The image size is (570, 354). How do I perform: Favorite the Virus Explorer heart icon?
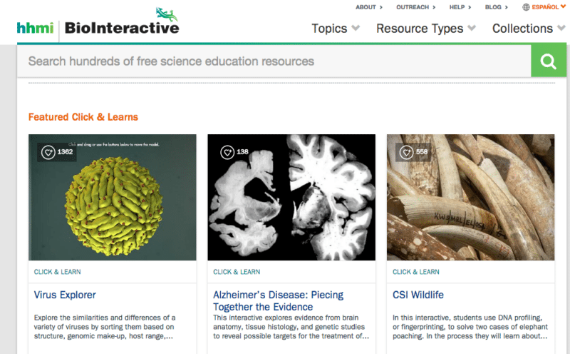tap(48, 152)
